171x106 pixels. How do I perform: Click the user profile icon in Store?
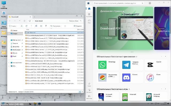click(150, 3)
